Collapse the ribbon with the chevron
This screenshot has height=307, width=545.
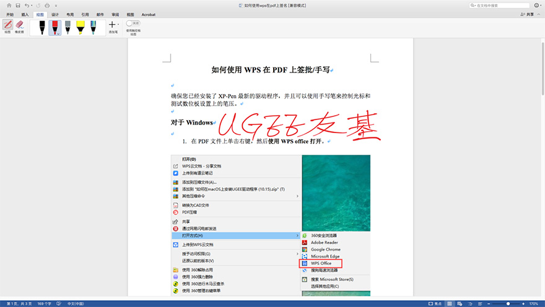(x=539, y=15)
